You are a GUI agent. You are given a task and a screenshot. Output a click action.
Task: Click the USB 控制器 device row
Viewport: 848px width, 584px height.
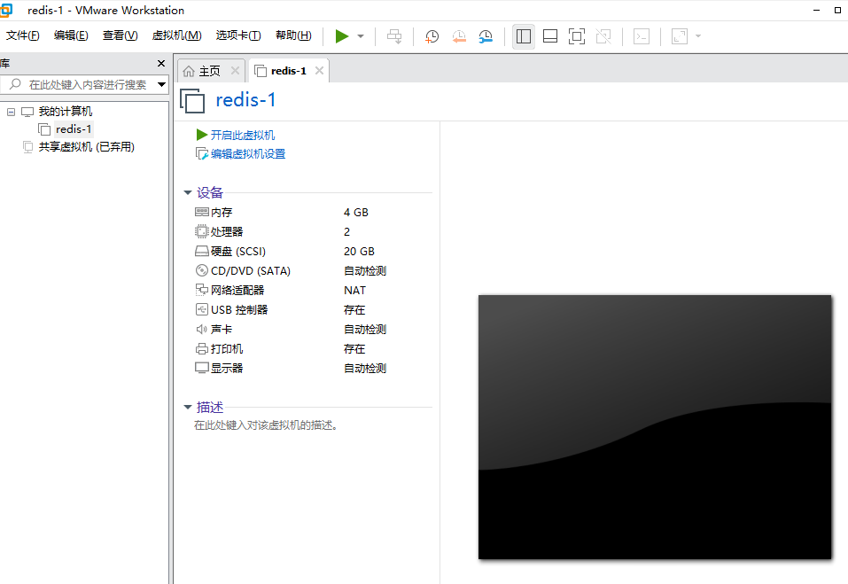(x=313, y=310)
